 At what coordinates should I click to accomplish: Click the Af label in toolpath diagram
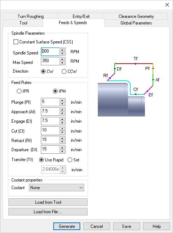point(157,80)
